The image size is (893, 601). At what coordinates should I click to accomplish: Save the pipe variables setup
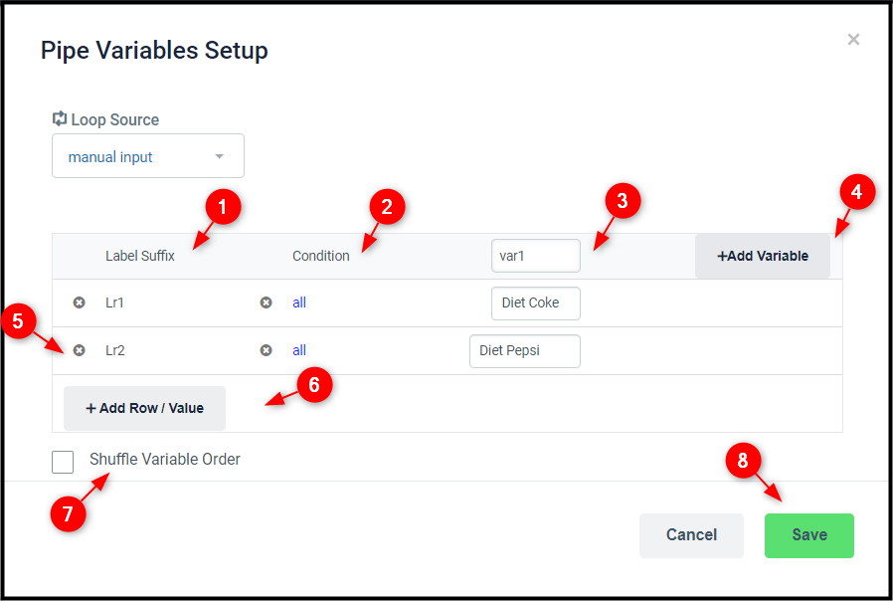click(809, 535)
